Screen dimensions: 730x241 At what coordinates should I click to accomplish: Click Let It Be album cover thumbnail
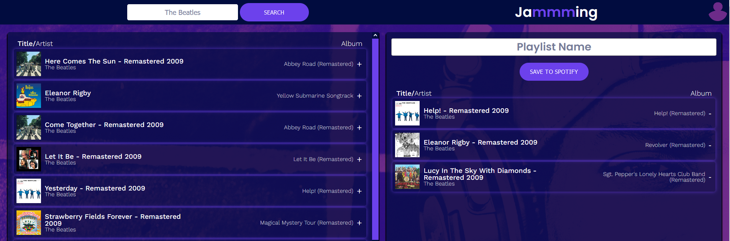(29, 159)
